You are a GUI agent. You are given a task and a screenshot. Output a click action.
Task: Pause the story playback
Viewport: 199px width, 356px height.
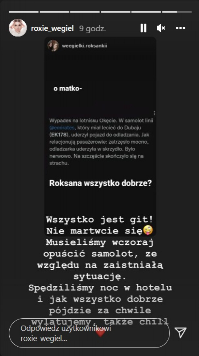click(x=143, y=28)
